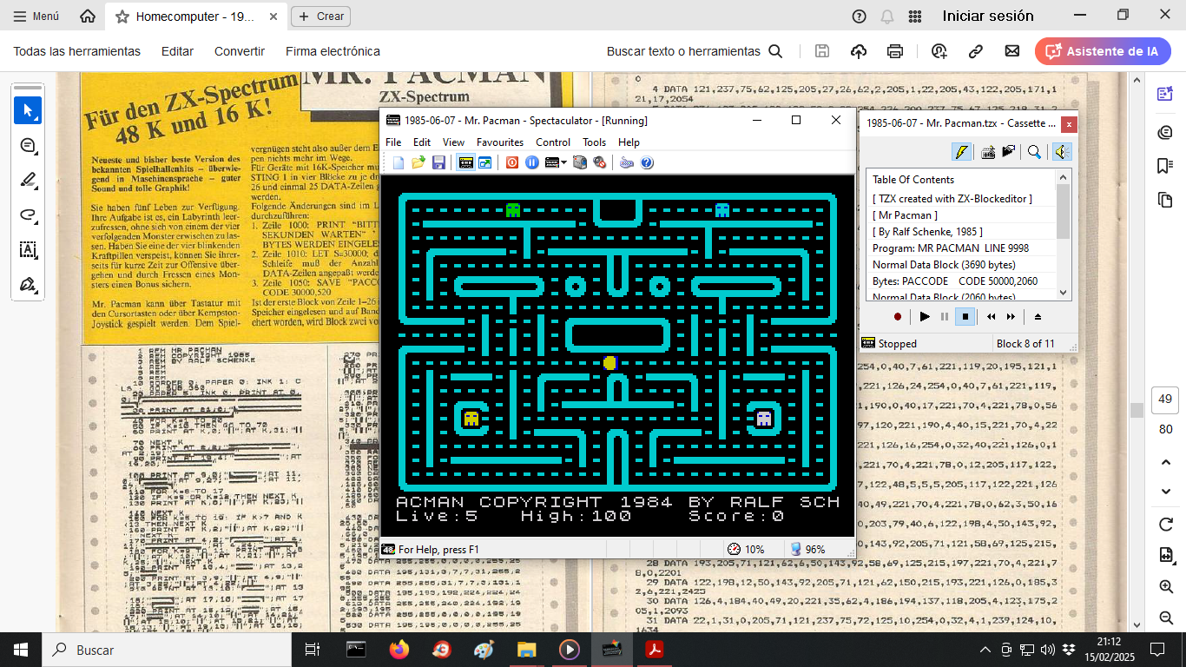This screenshot has height=667, width=1186.
Task: Click the video recording camera icon
Action: (579, 162)
